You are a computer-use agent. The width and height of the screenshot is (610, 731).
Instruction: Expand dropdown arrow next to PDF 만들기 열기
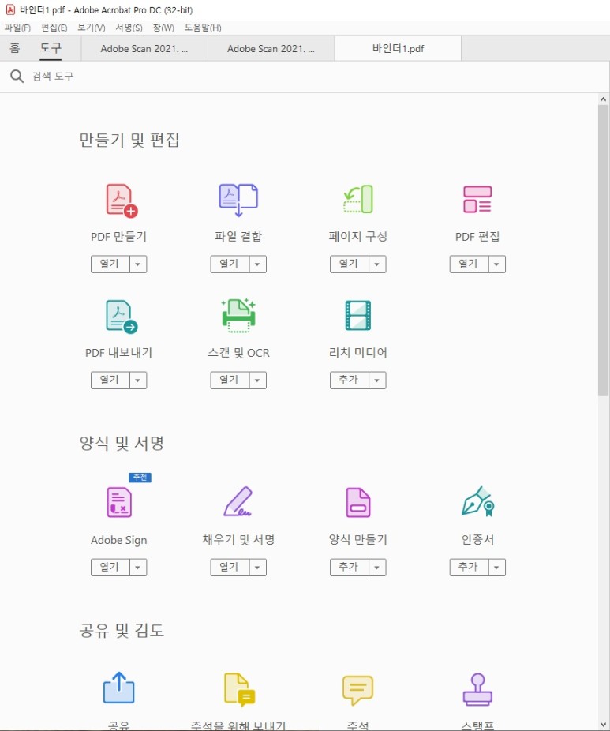138,264
